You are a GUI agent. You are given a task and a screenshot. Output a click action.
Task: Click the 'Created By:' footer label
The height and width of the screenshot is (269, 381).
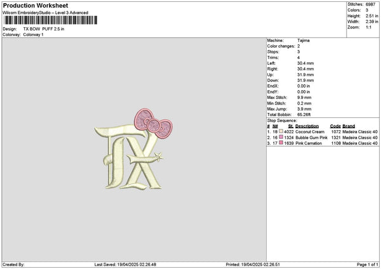13,265
